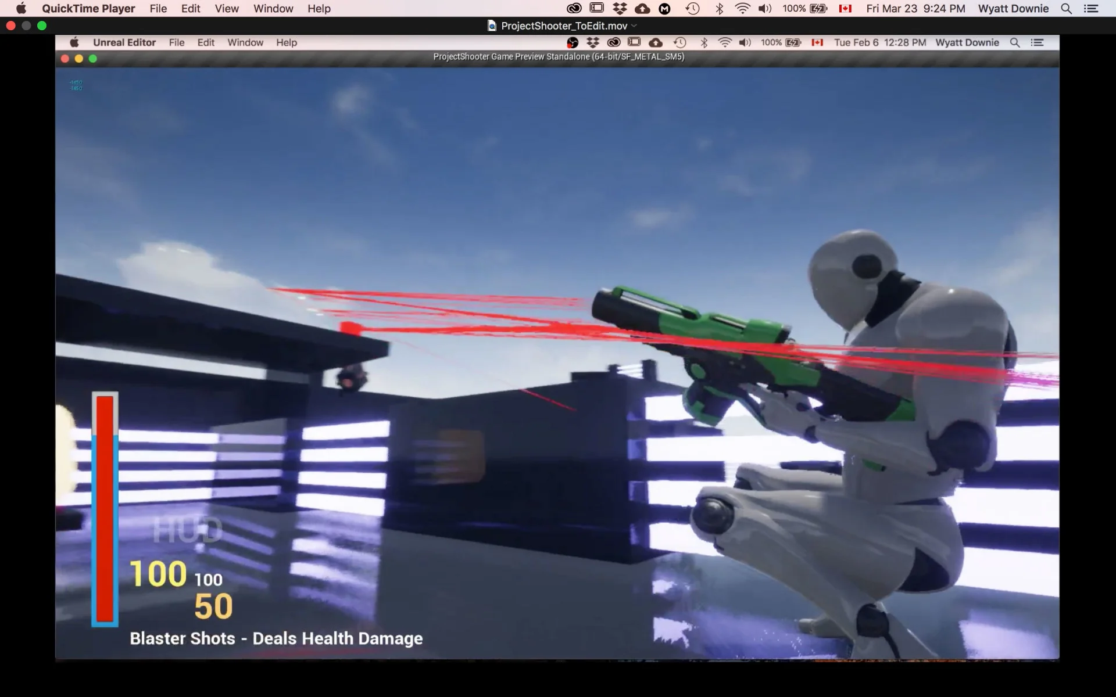Click Edit in the recorded Unreal Editor menu bar
The height and width of the screenshot is (697, 1116).
pyautogui.click(x=206, y=42)
